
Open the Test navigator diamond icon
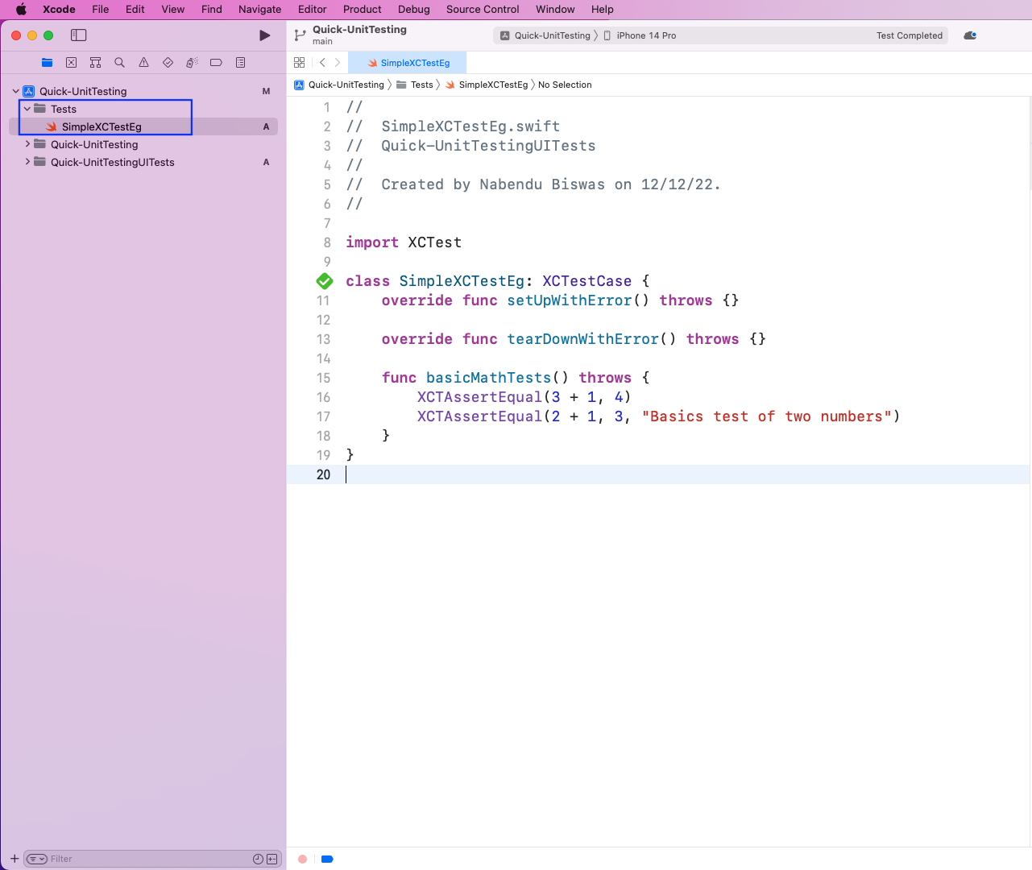click(168, 63)
